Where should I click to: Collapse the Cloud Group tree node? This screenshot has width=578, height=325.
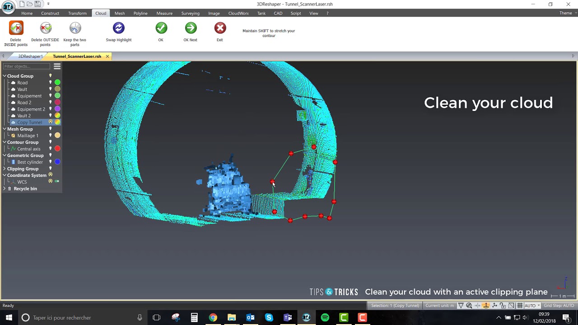[5, 76]
